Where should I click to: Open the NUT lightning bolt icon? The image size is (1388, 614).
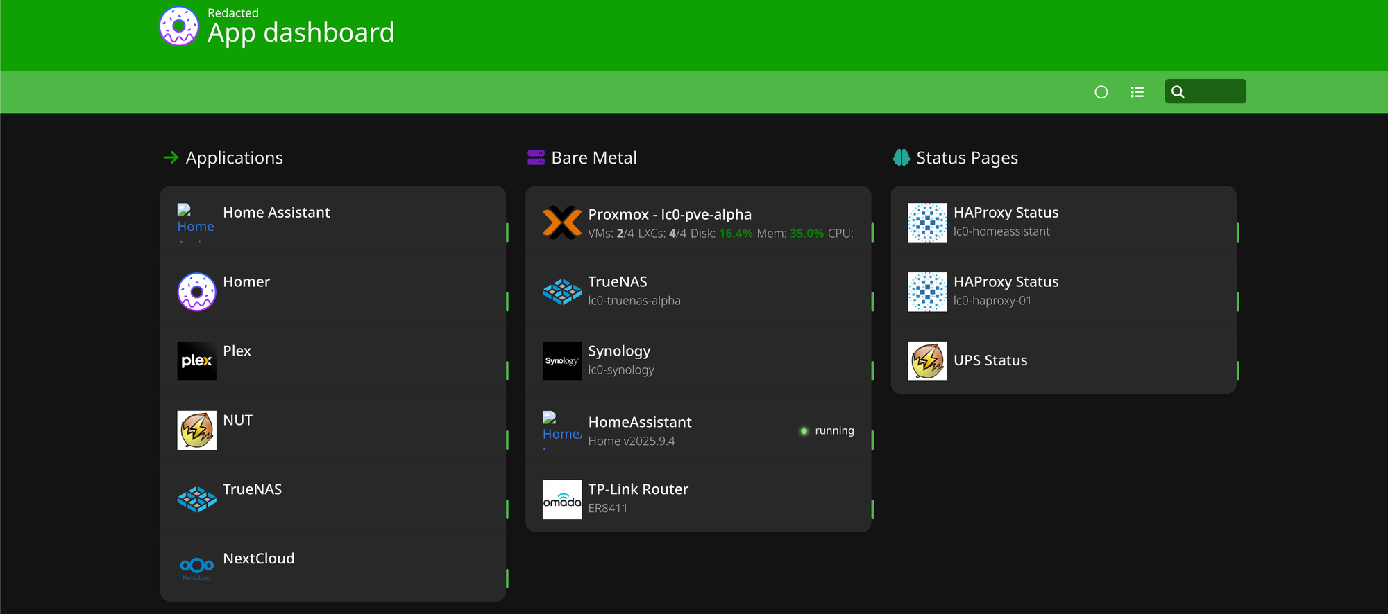point(196,430)
